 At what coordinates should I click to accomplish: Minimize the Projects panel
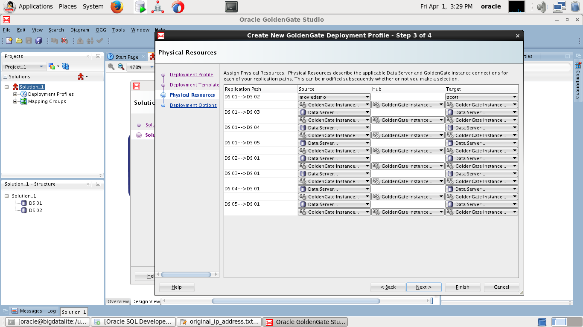[98, 56]
